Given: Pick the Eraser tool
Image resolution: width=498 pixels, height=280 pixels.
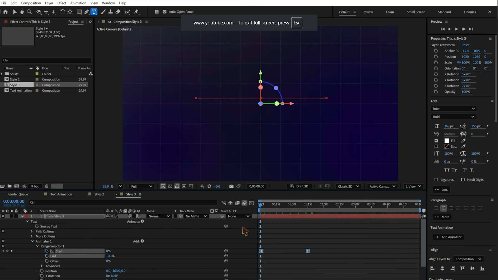Looking at the screenshot, I should click(118, 12).
